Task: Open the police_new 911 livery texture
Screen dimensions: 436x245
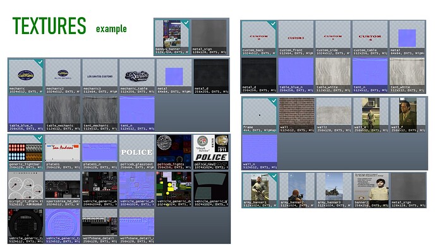Action: 211,152
